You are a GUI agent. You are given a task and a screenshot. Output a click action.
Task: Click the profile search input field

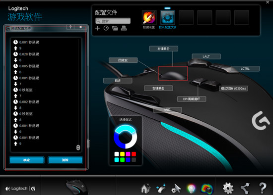[x=113, y=21]
